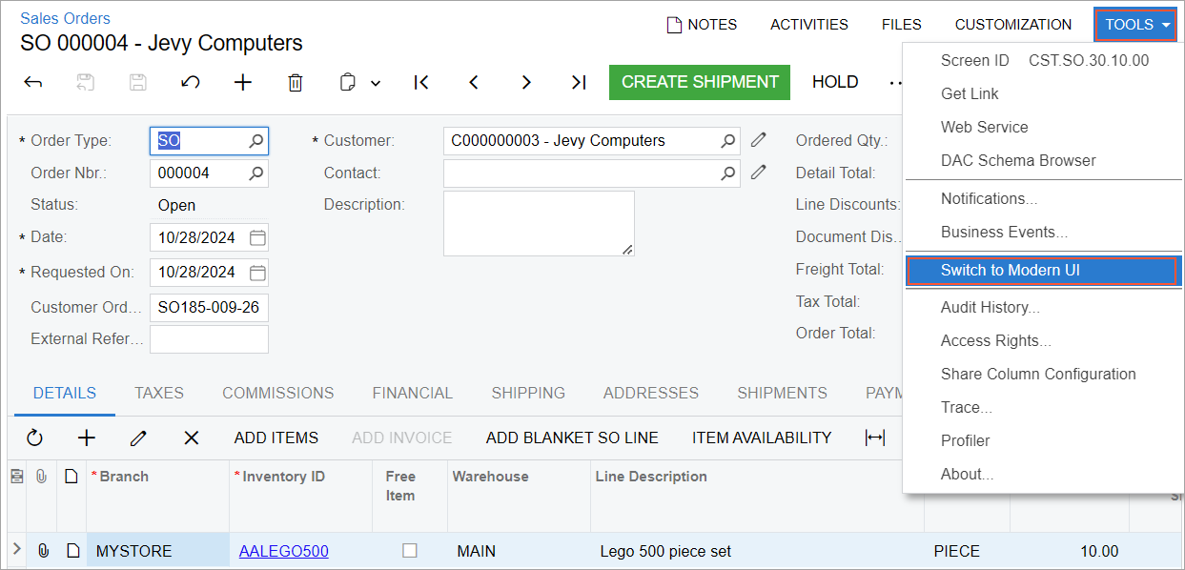Edit customer using the pencil icon
Viewport: 1185px width, 570px height.
point(758,141)
